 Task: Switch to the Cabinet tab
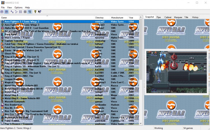click(168, 17)
